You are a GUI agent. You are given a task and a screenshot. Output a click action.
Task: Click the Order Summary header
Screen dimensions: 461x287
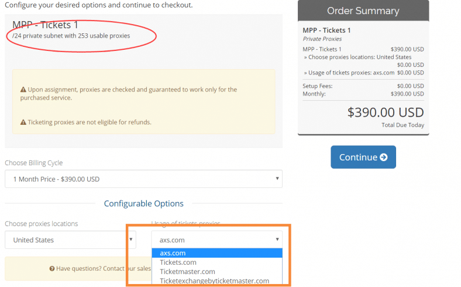pos(363,11)
